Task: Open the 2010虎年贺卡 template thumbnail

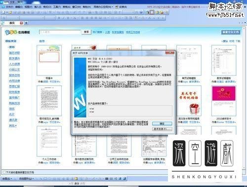Action: [x=224, y=101]
